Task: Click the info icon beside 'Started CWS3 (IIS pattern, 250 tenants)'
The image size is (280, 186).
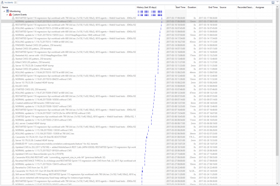Action: pos(13,49)
